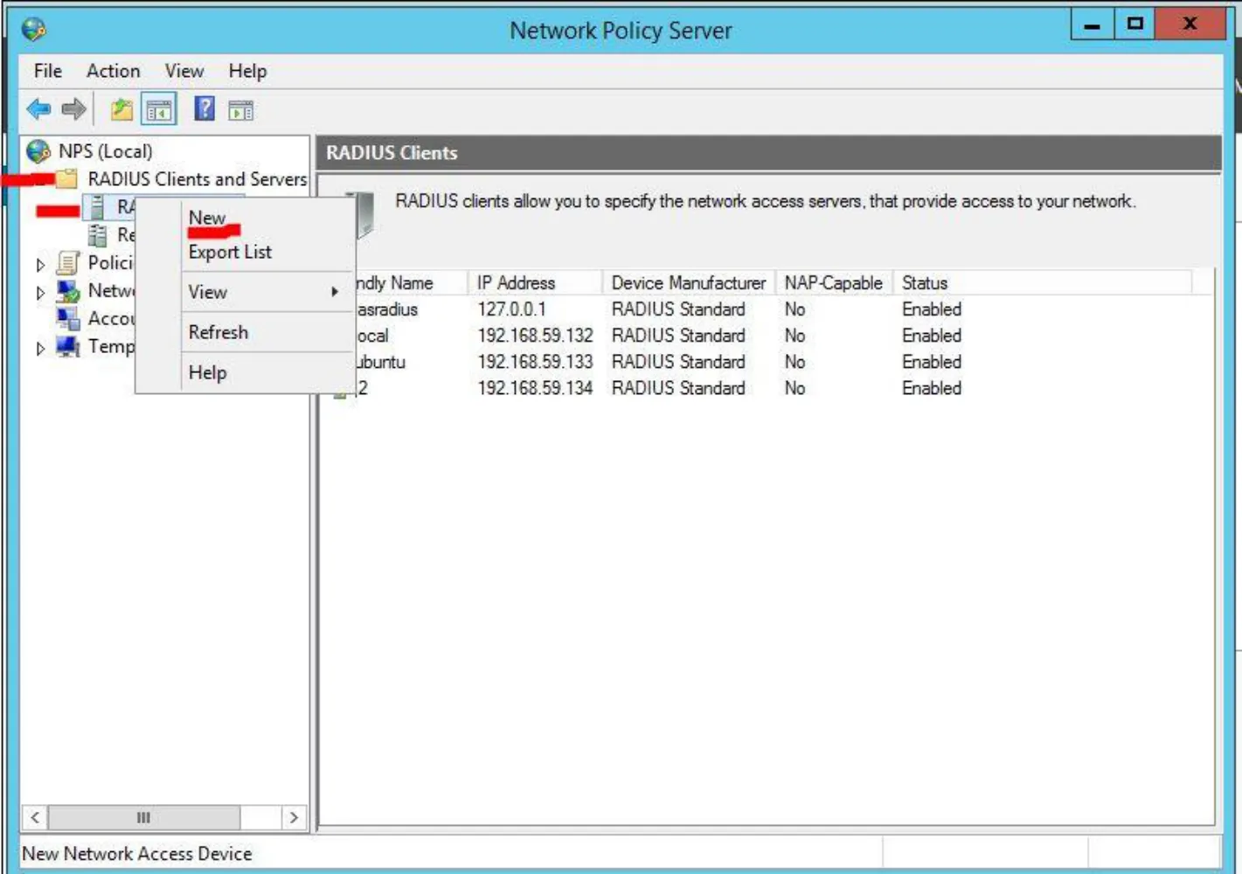Click the tree pane right scroll arrow
This screenshot has width=1242, height=874.
coord(294,817)
